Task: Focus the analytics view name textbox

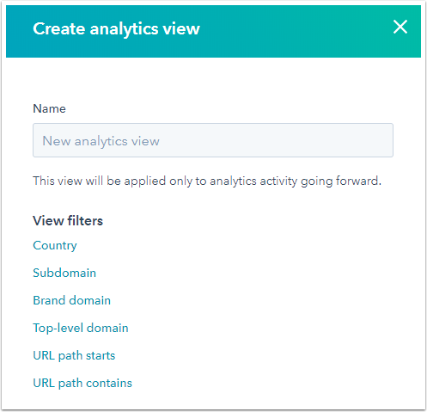Action: point(213,140)
